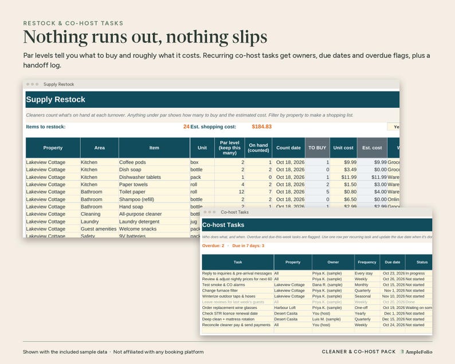Screen dimensions: 455x364
Task: Select the Count date column header
Action: click(288, 148)
